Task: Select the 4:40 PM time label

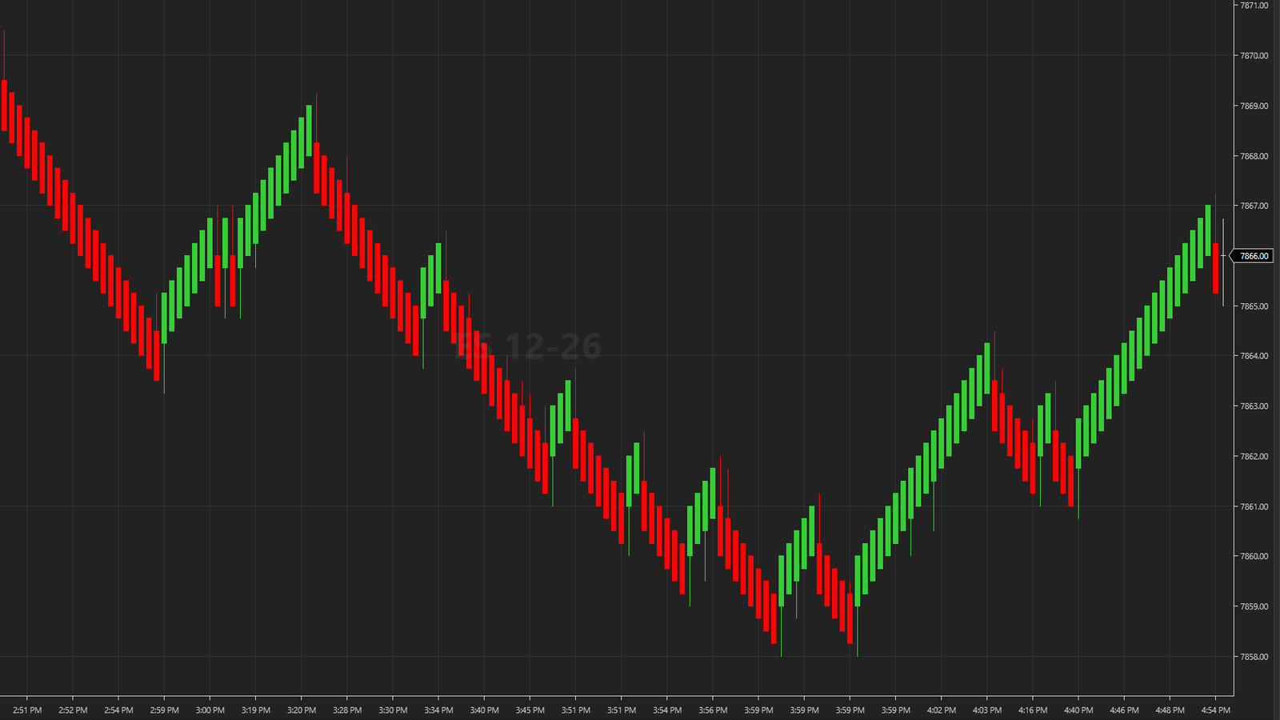Action: (1078, 710)
